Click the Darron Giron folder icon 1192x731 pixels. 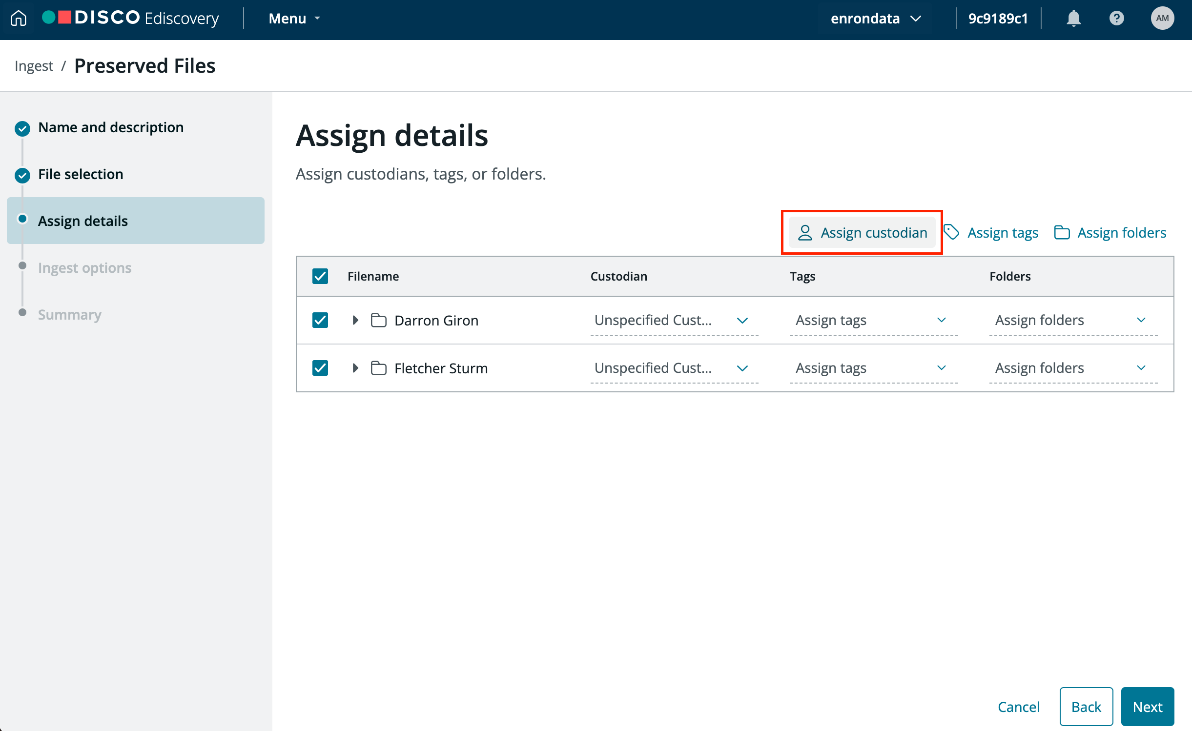(x=378, y=320)
